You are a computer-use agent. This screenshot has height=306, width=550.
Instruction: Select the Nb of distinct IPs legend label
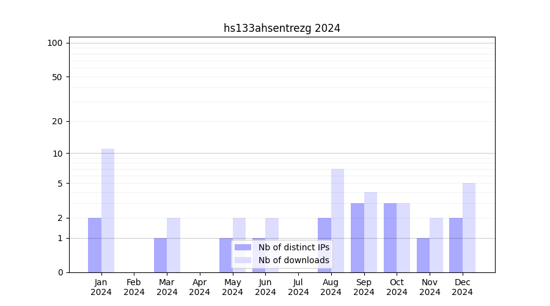(x=293, y=247)
